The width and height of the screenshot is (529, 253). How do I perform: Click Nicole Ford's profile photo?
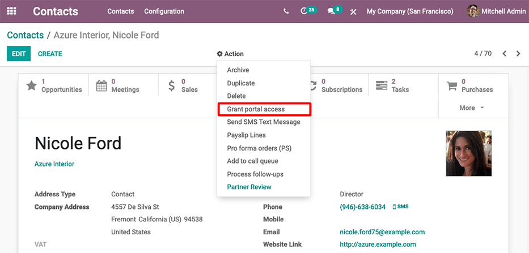(x=468, y=153)
